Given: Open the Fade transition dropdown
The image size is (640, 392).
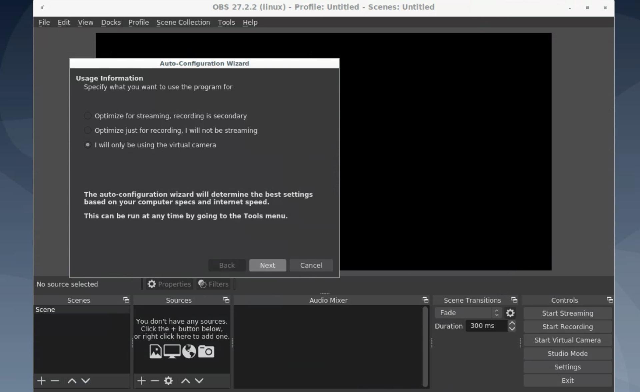Looking at the screenshot, I should point(468,313).
